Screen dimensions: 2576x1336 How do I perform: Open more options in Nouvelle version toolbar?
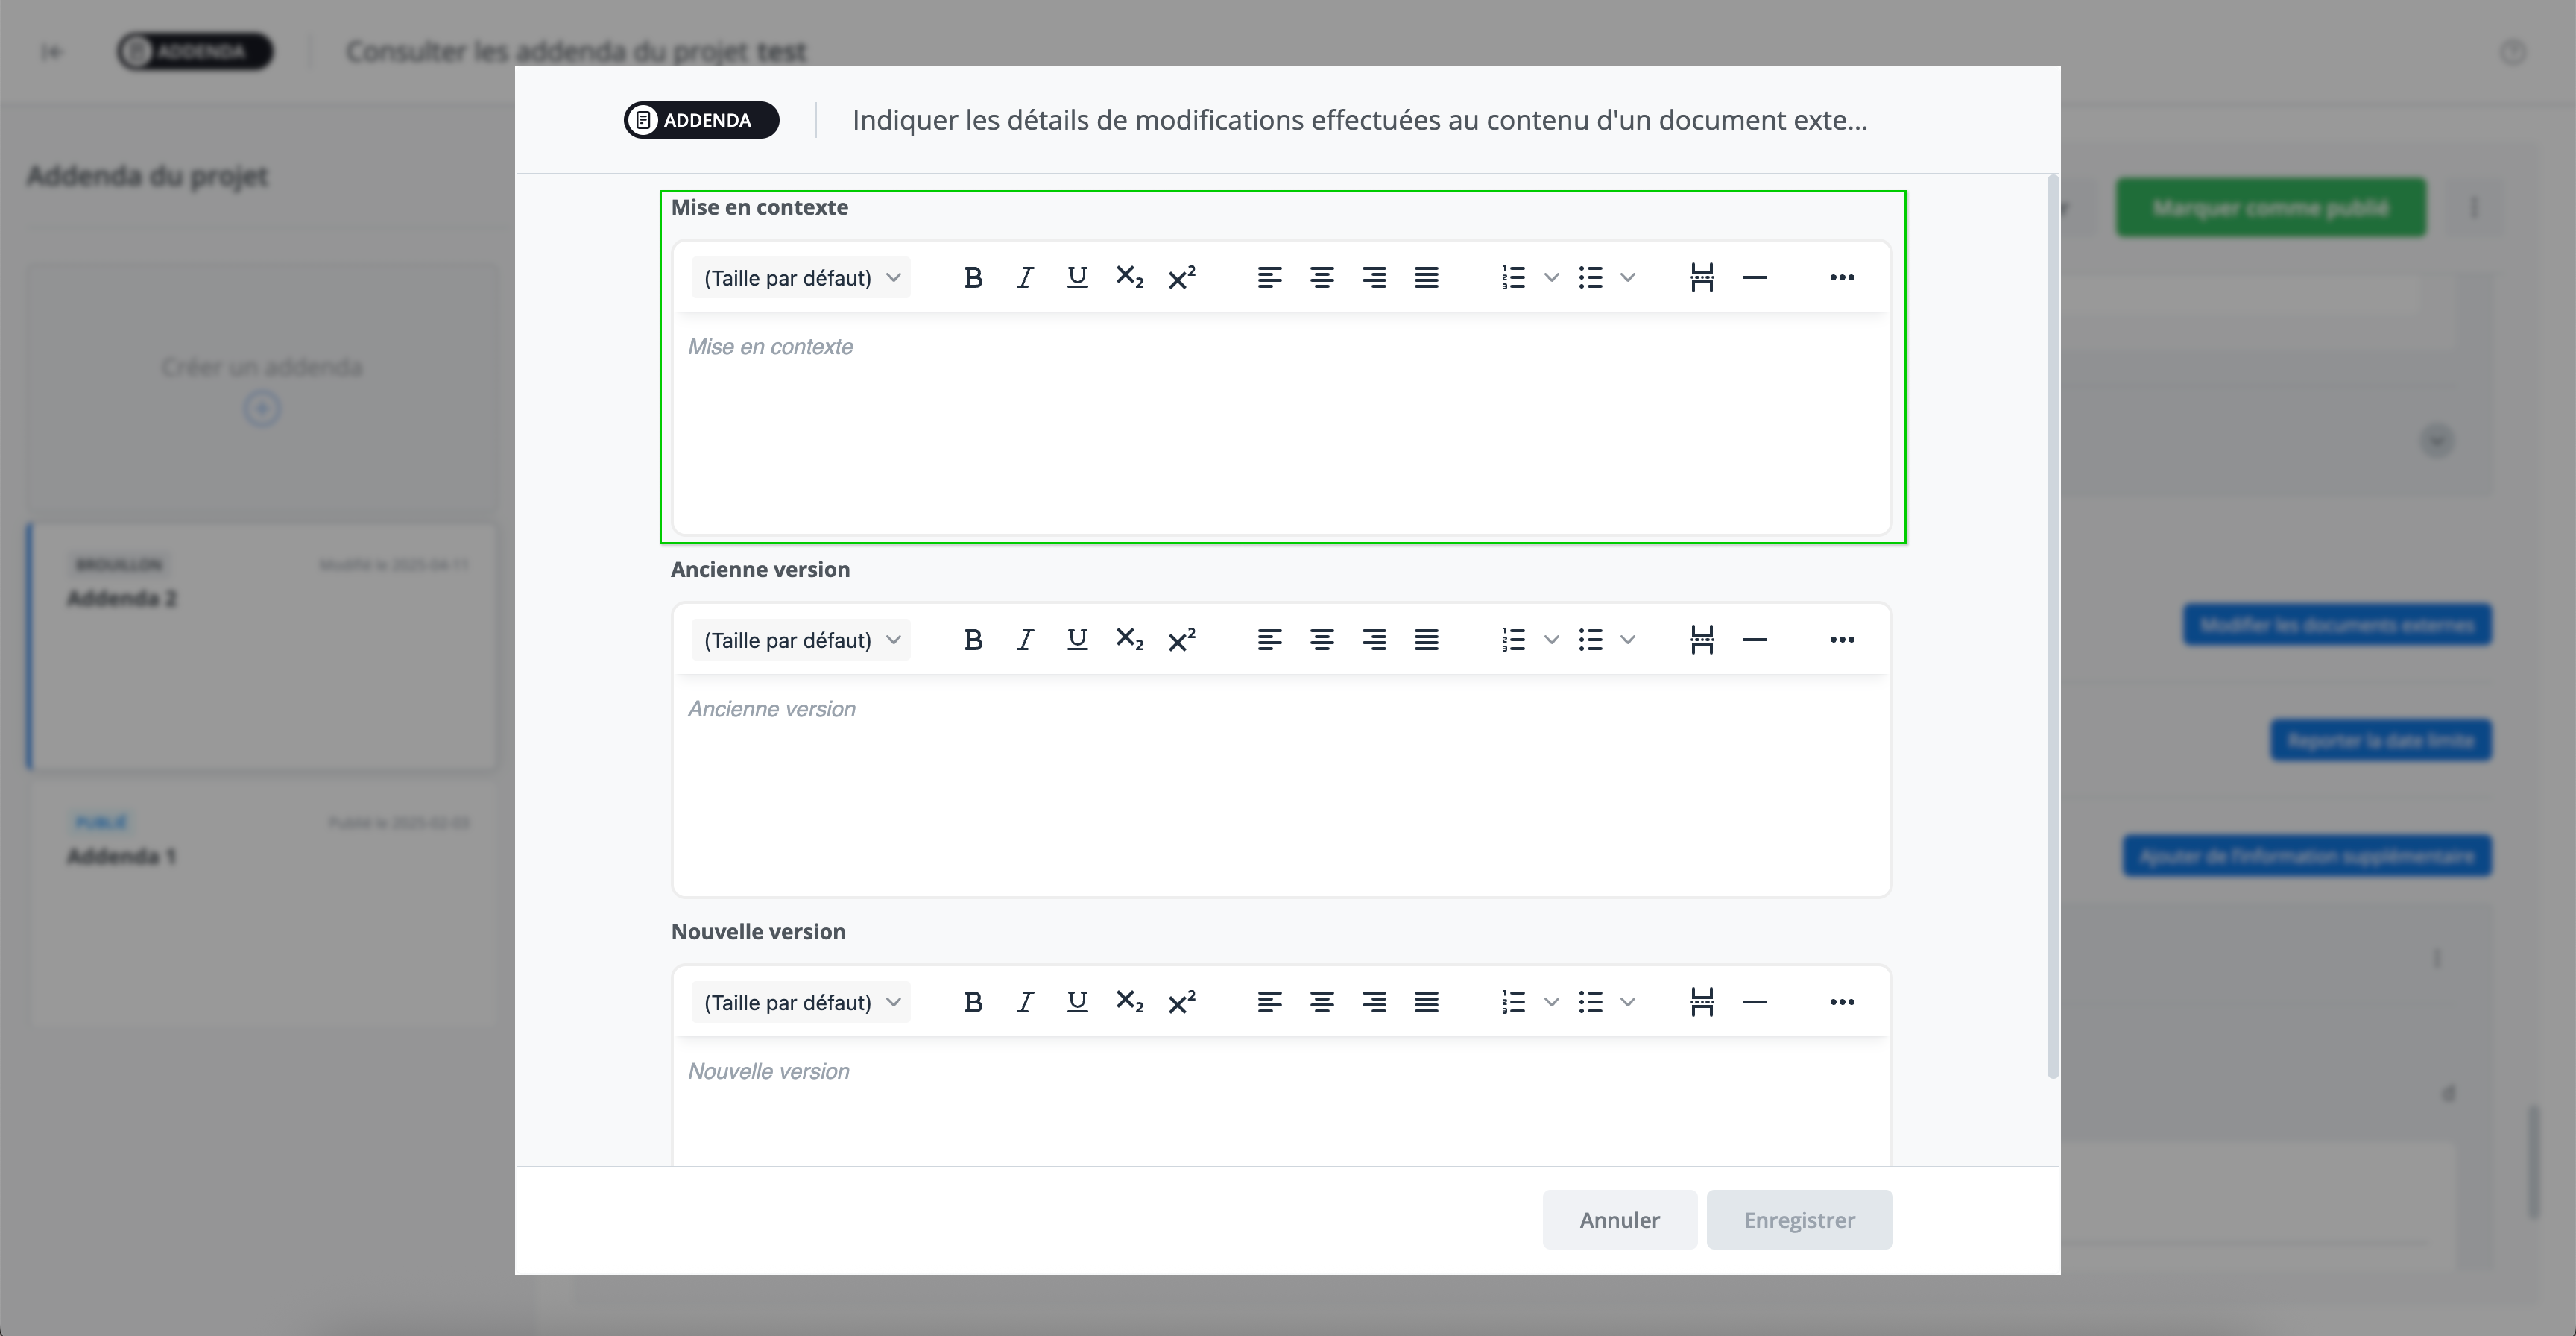click(1841, 1002)
